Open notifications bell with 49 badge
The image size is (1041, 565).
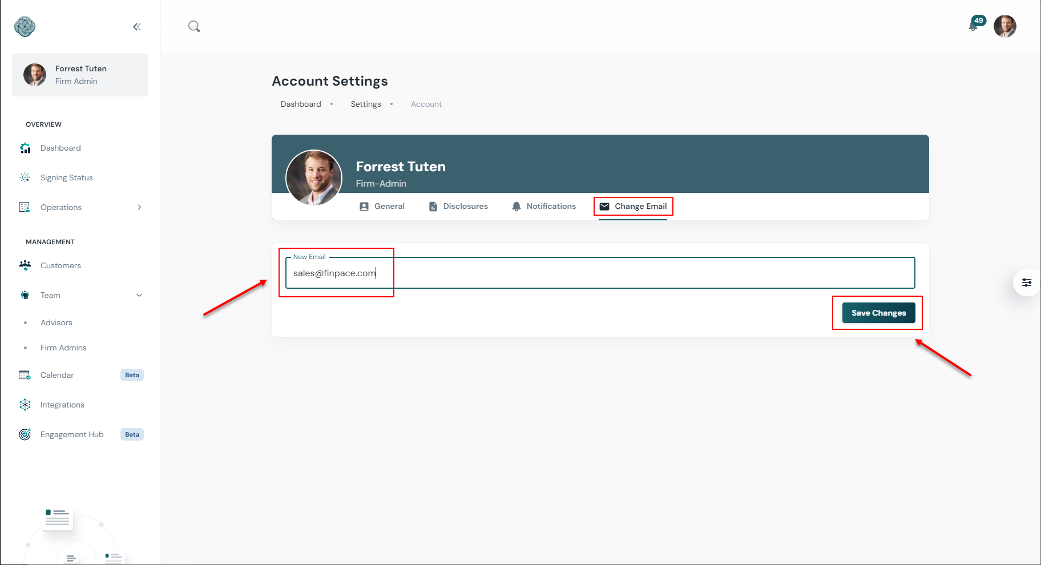tap(974, 26)
